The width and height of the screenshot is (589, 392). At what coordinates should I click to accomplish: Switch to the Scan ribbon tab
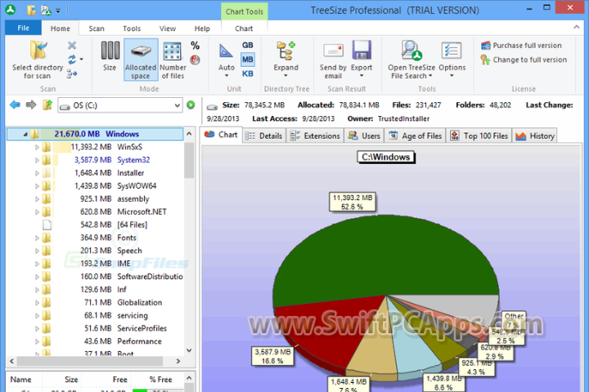point(97,29)
